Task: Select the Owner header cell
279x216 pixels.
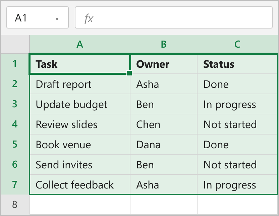Action: [164, 64]
